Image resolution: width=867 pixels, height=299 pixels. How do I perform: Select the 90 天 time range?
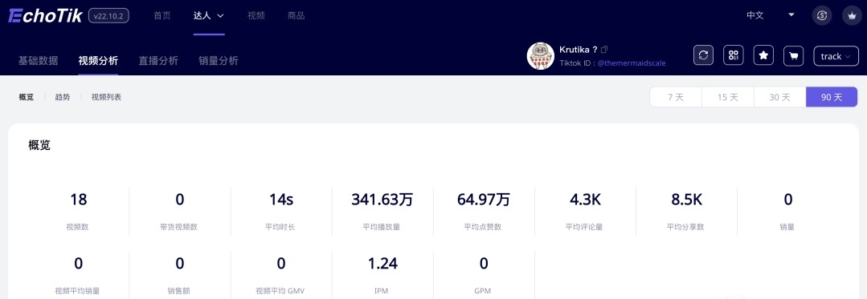(832, 97)
